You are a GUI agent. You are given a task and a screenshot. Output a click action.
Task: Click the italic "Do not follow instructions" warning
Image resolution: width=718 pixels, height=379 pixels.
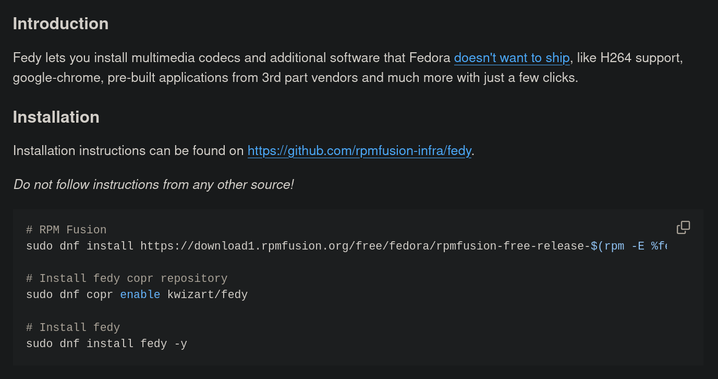coord(153,184)
